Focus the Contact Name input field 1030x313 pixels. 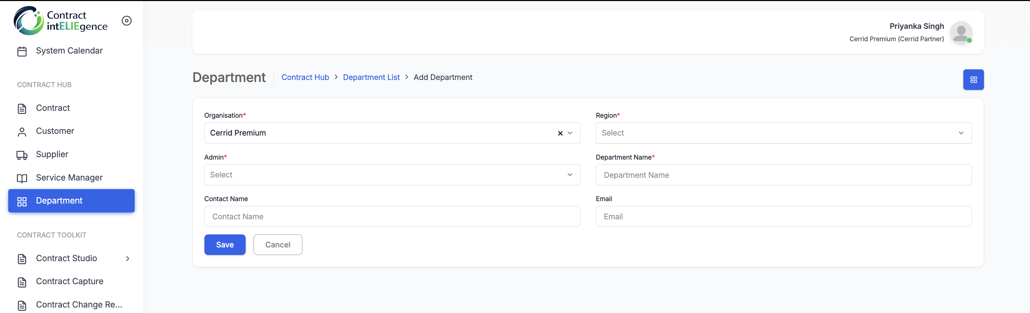[x=392, y=216]
